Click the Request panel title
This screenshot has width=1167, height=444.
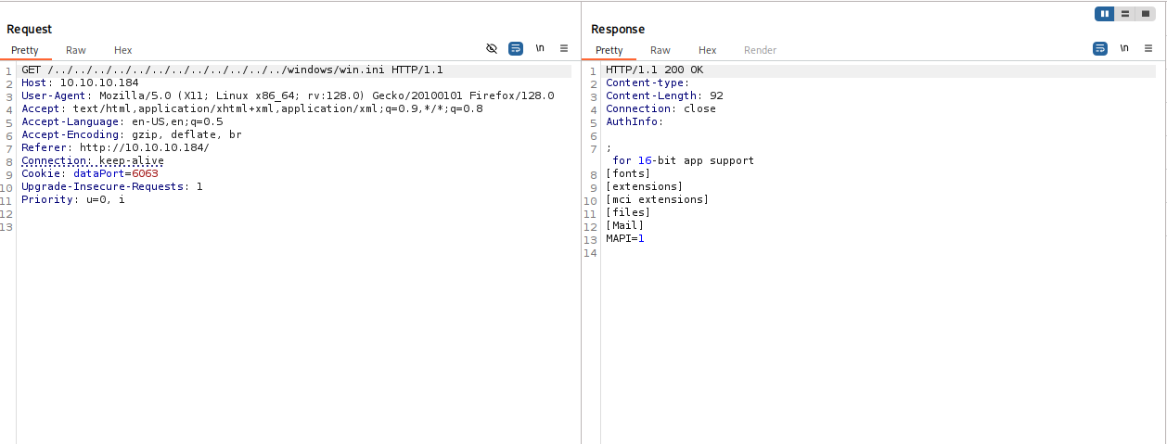(x=30, y=30)
